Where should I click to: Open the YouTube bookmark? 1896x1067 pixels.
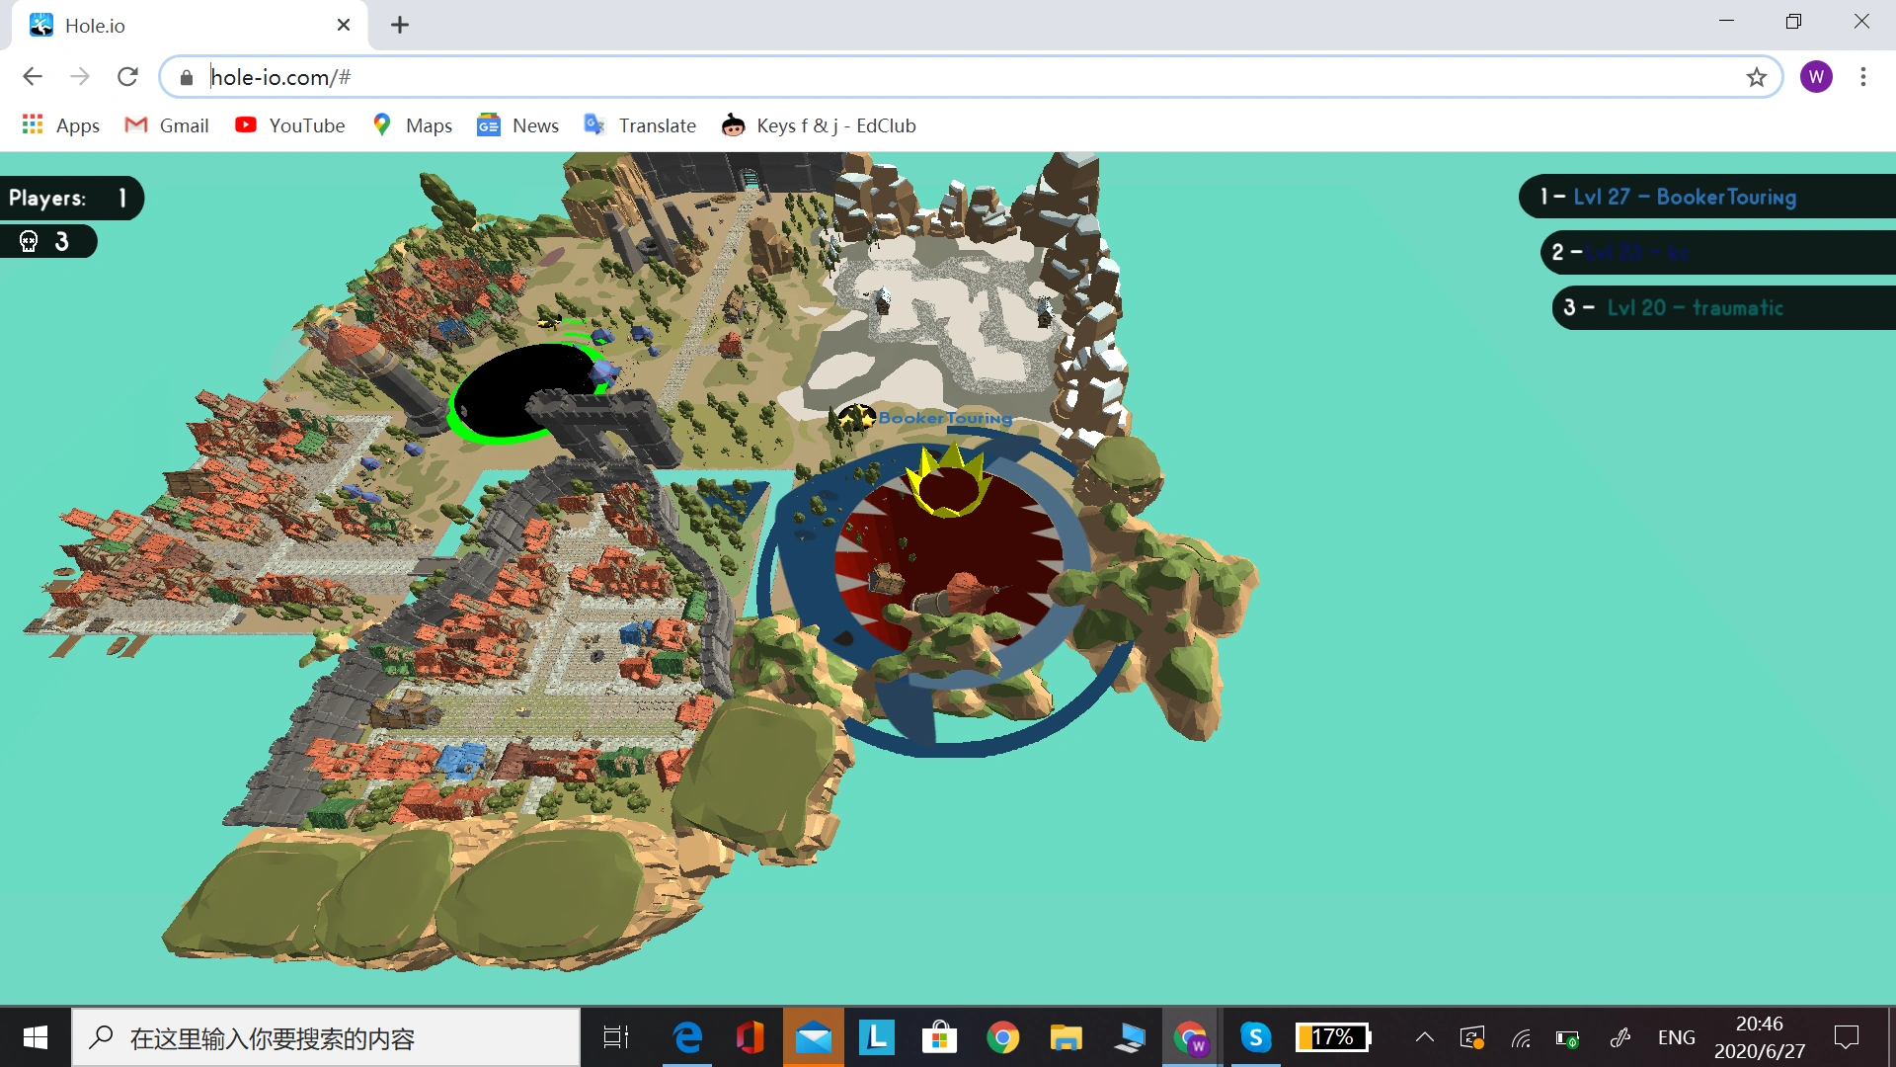(x=289, y=125)
